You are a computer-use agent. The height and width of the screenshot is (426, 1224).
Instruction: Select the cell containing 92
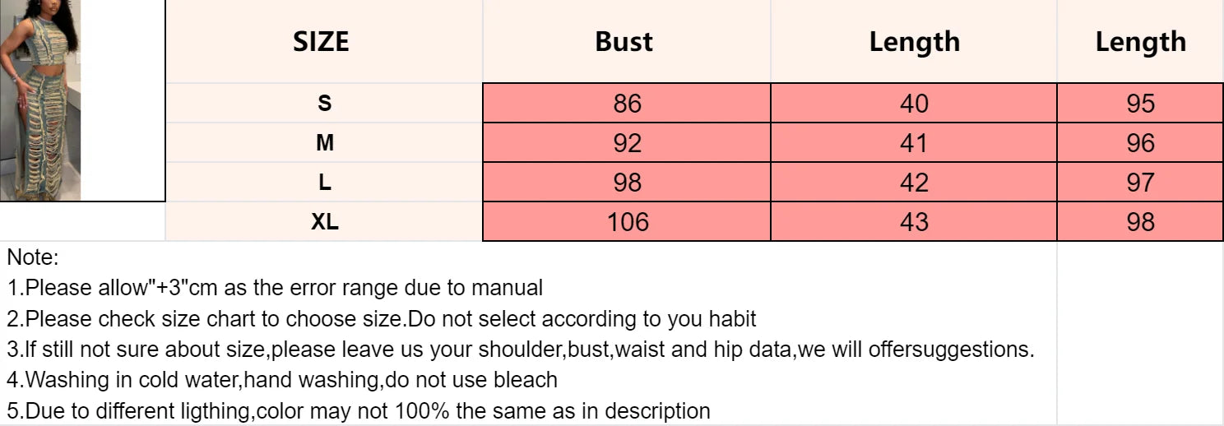pos(627,143)
